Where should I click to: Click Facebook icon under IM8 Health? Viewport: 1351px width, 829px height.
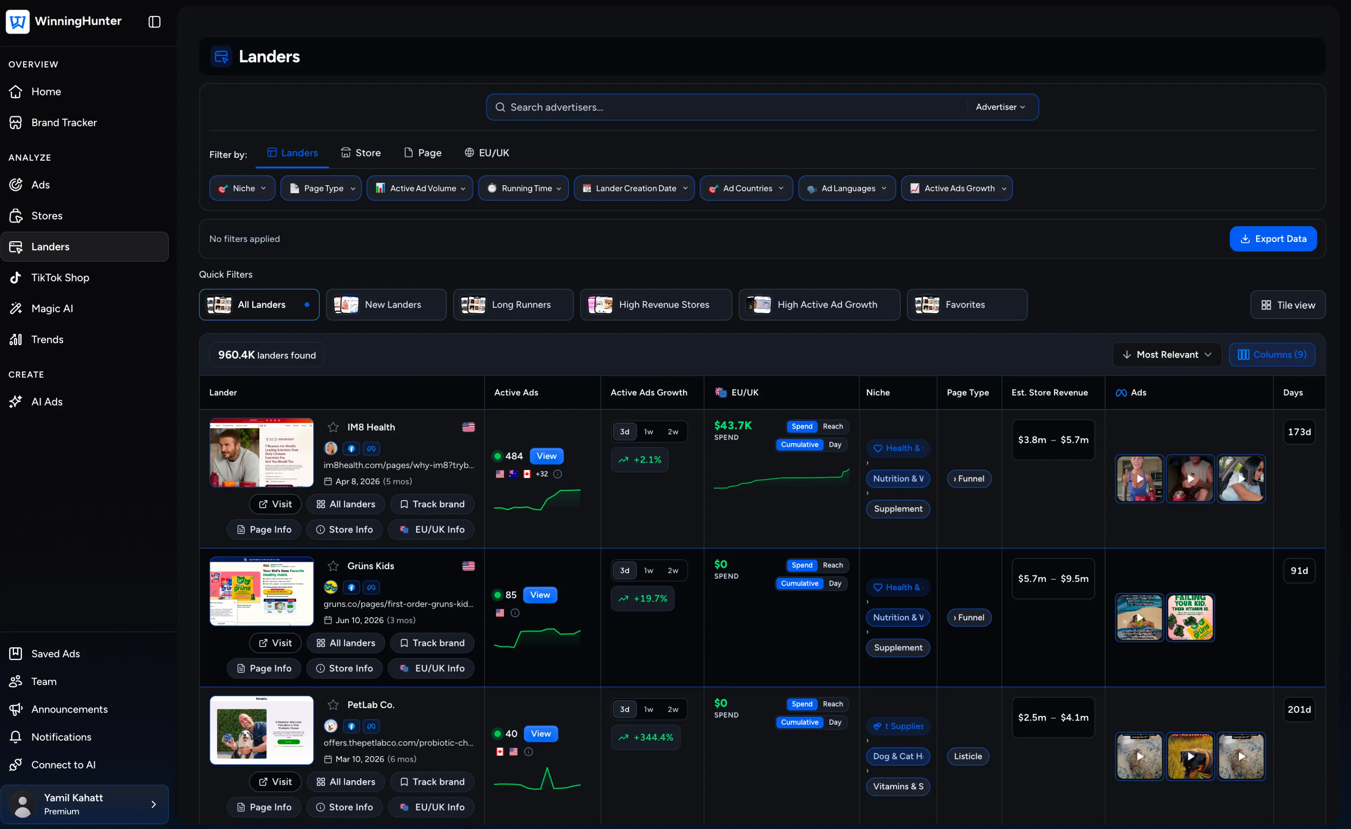tap(352, 448)
